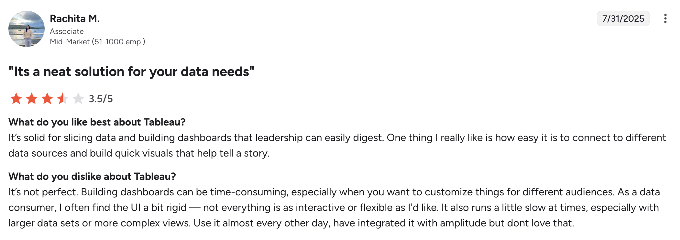Screen dimensions: 680x240
Task: Click the line "data sources and build quick visuals"
Action: point(139,153)
